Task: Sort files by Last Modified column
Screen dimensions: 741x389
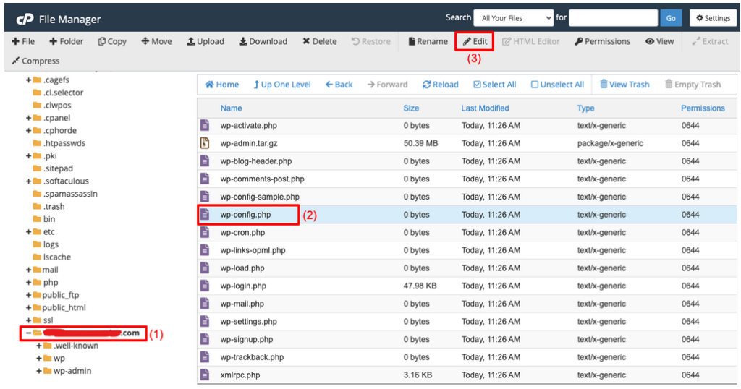Action: (x=485, y=108)
